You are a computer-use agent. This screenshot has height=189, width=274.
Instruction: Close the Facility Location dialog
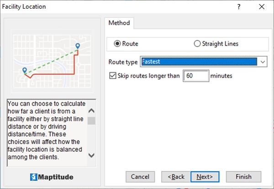[261, 7]
